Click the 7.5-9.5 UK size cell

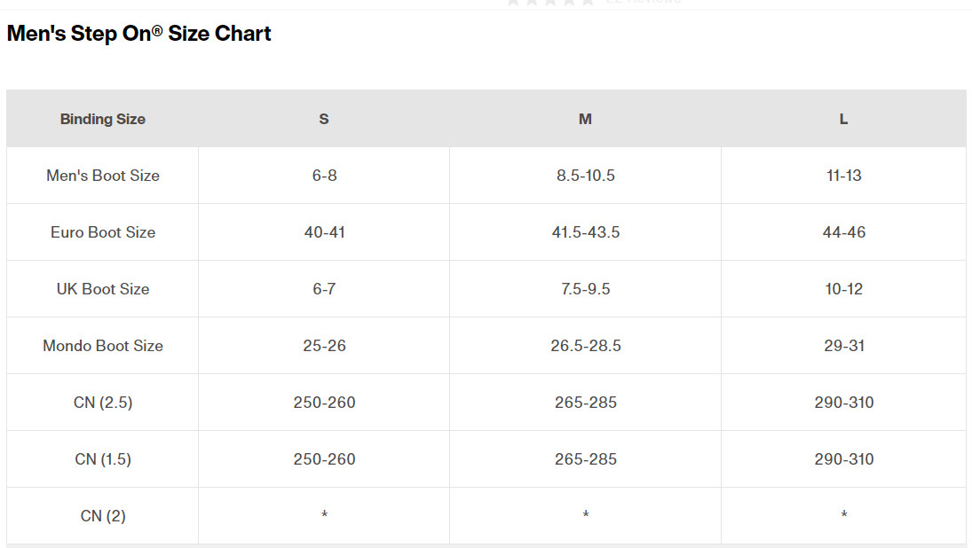(585, 289)
